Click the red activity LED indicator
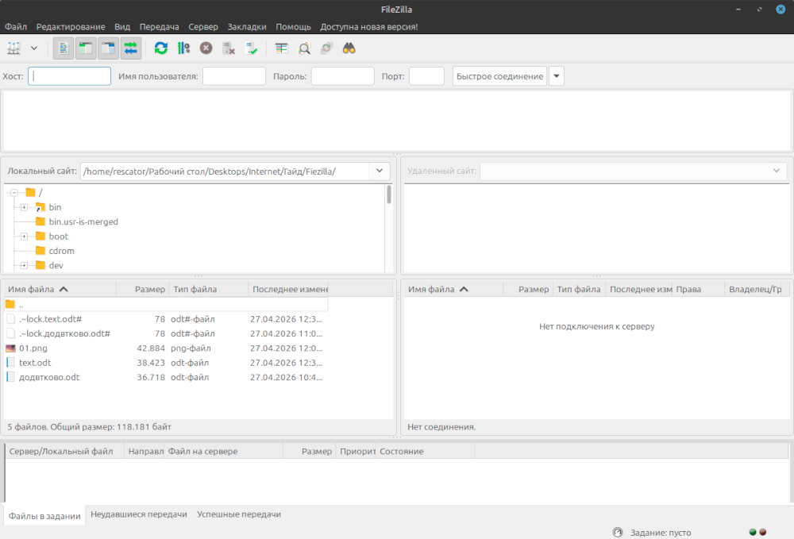 pyautogui.click(x=762, y=532)
